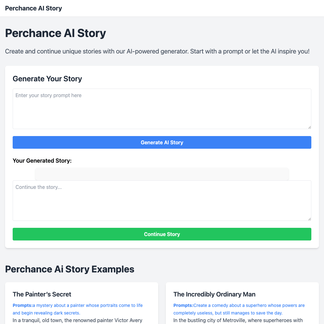Select the Metroville story excerpt text

click(238, 320)
